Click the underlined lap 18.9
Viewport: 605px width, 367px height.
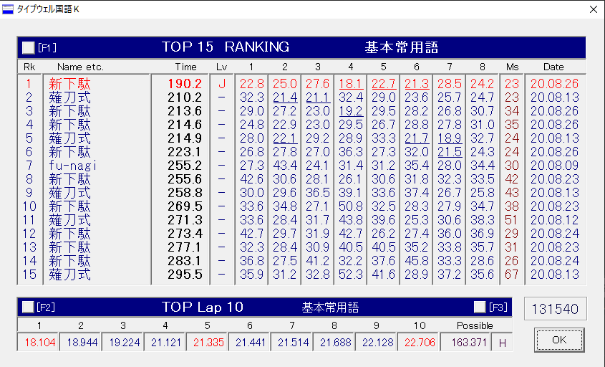point(450,138)
